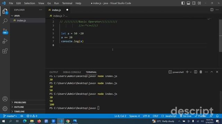Select the TERMINAL tab
The width and height of the screenshot is (222, 124).
point(91,72)
